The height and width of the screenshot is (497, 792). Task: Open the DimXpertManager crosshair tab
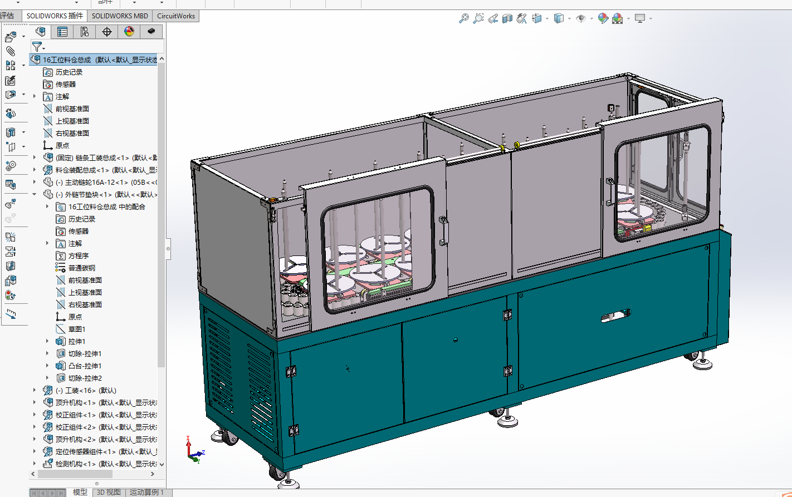(x=107, y=32)
